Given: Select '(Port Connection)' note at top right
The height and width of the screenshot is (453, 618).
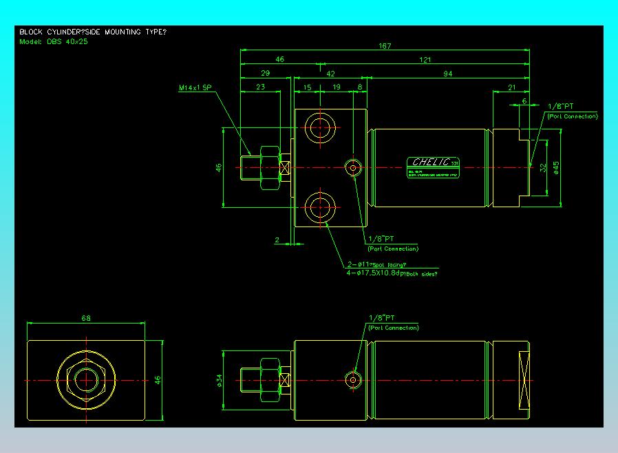Looking at the screenshot, I should coord(573,116).
